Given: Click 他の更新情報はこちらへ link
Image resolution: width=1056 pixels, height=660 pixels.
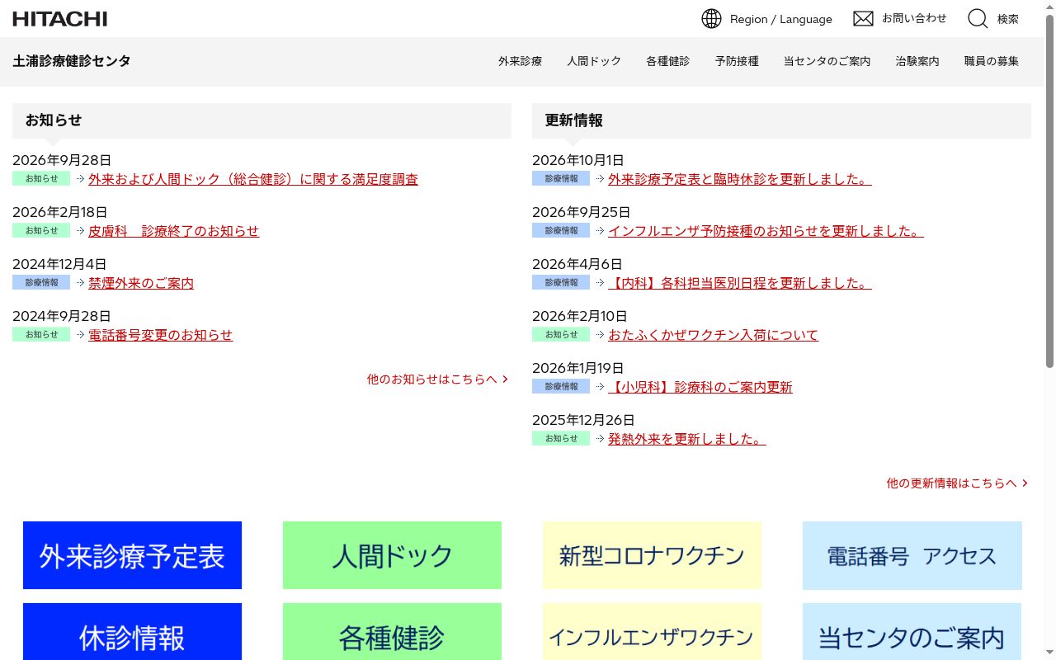Looking at the screenshot, I should pos(958,483).
